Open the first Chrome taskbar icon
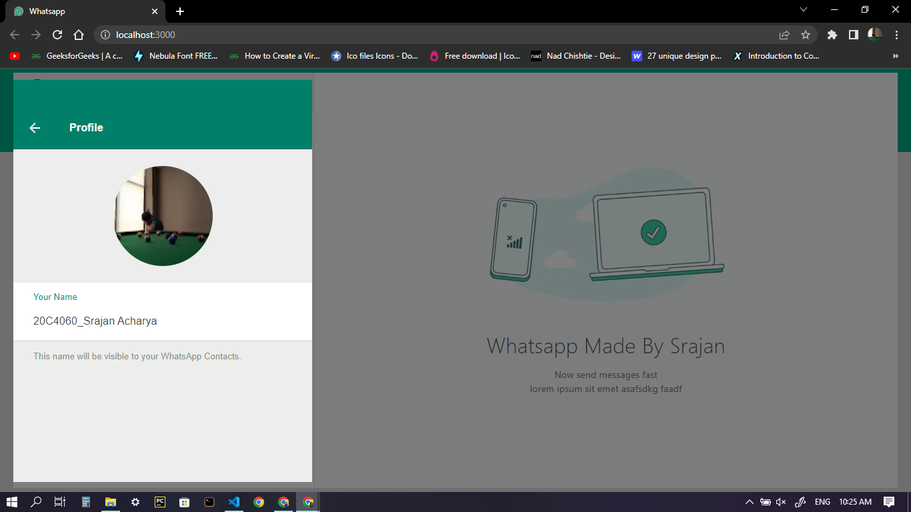911x512 pixels. coord(259,502)
